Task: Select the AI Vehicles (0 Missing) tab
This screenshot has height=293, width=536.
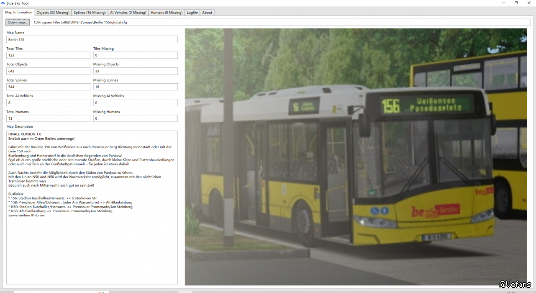Action: (x=128, y=13)
